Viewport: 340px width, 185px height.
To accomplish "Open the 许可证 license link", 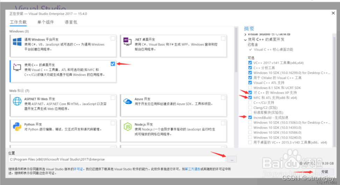I will tap(78, 169).
